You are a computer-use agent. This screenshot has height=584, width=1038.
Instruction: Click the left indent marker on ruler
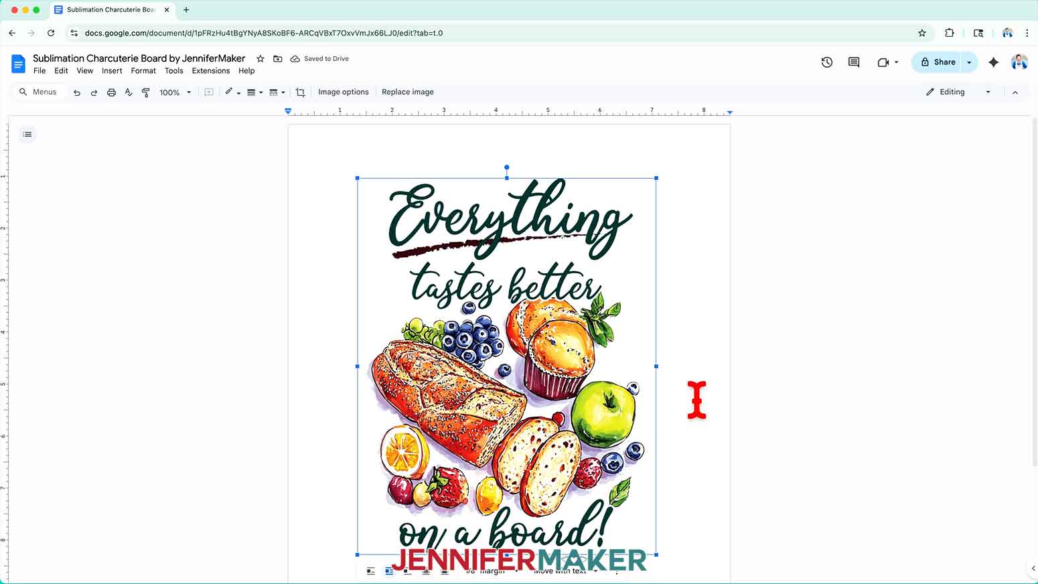tap(288, 111)
